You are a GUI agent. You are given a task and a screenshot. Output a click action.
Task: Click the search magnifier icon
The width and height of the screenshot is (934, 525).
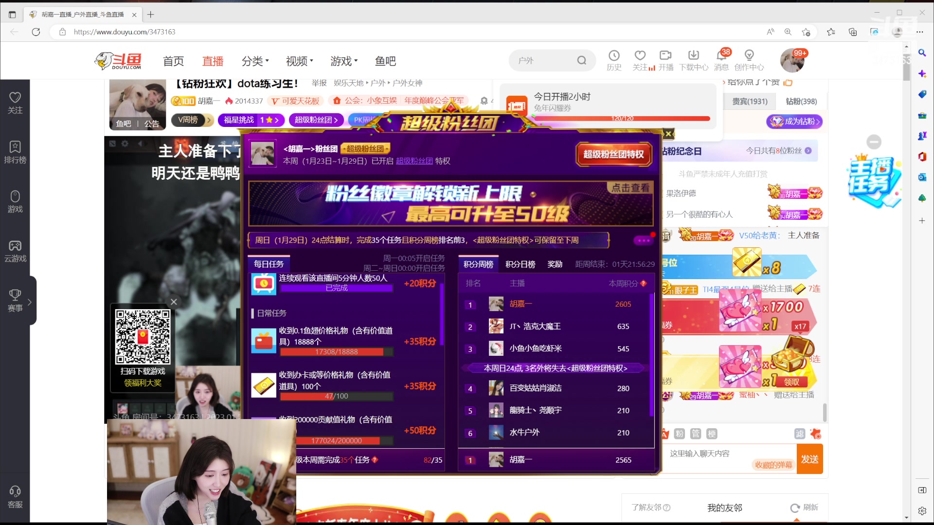[x=582, y=61]
